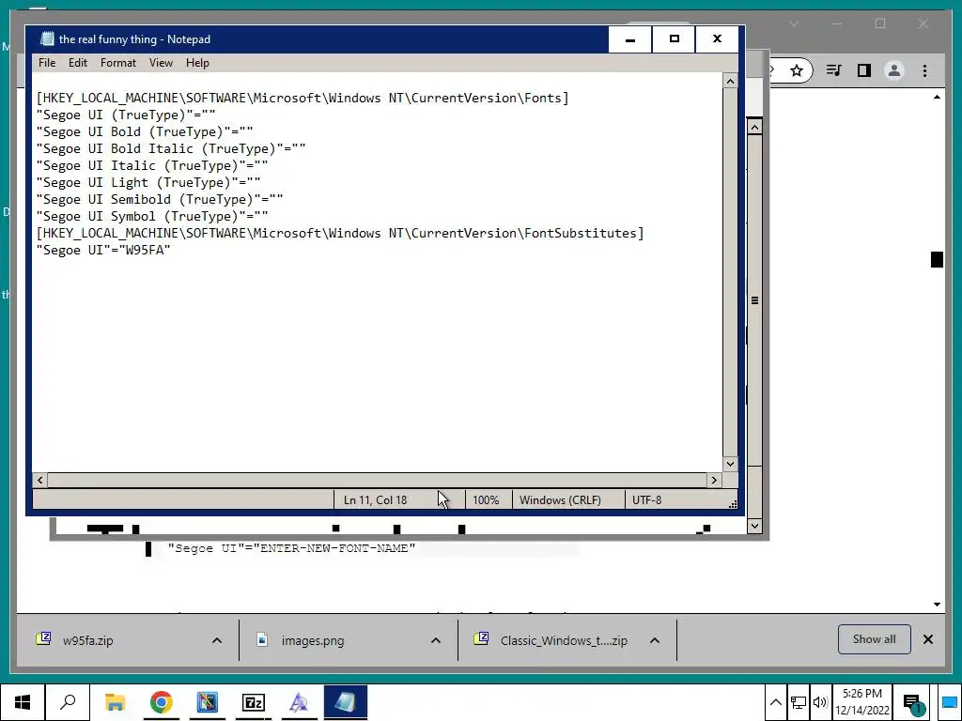Viewport: 962px width, 721px height.
Task: Click the Windows (CRLF) status entry
Action: [560, 500]
